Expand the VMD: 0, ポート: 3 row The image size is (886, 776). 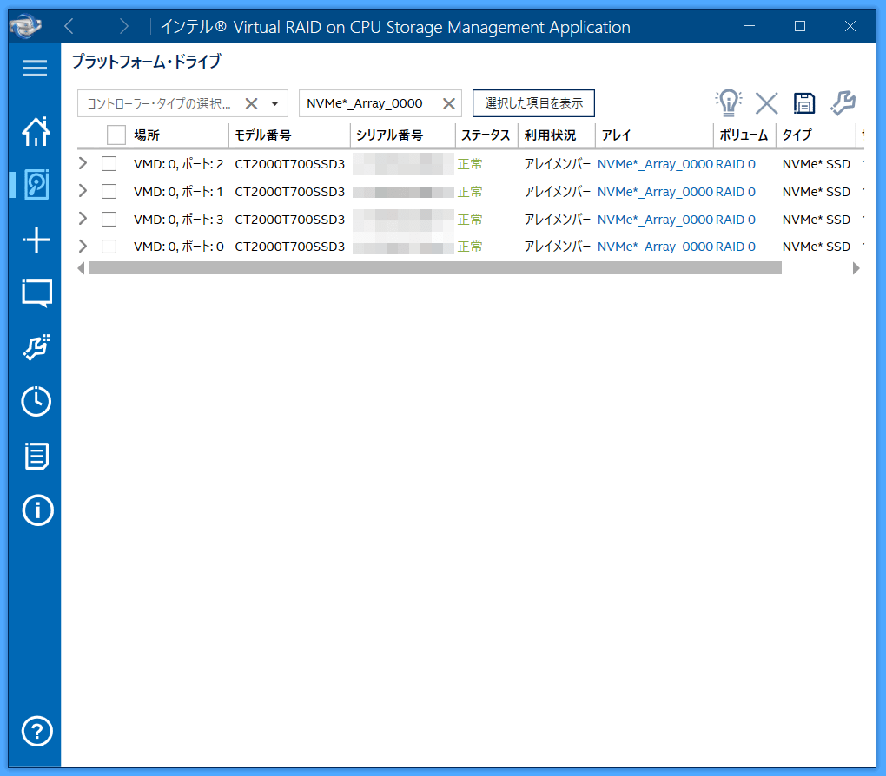(83, 219)
